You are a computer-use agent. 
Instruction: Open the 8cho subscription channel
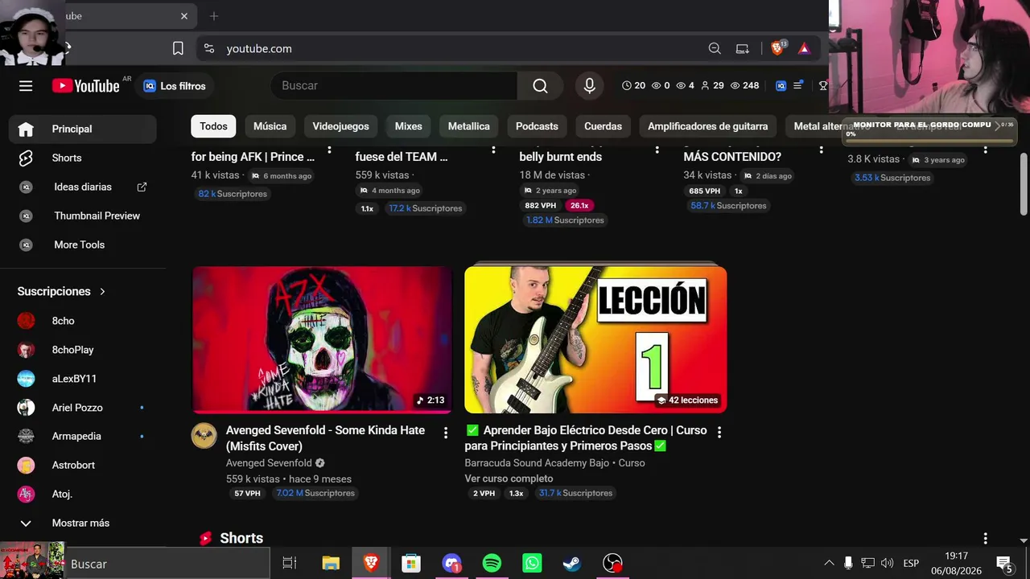(x=83, y=321)
